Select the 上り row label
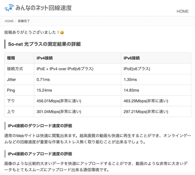The width and height of the screenshot is (195, 175). click(11, 111)
